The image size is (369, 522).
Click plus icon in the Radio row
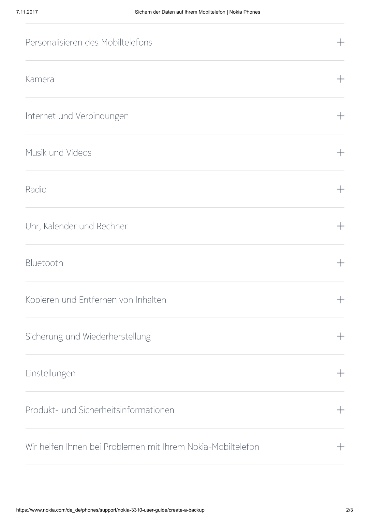340,189
